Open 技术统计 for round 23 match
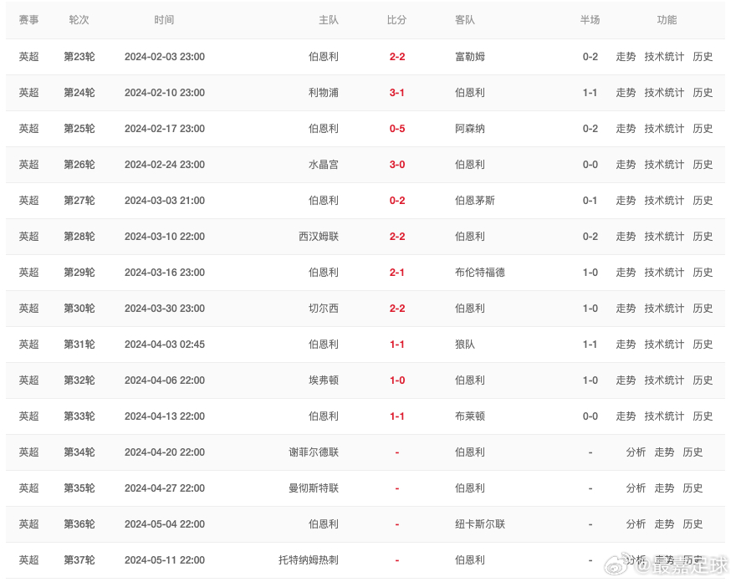 (x=664, y=57)
